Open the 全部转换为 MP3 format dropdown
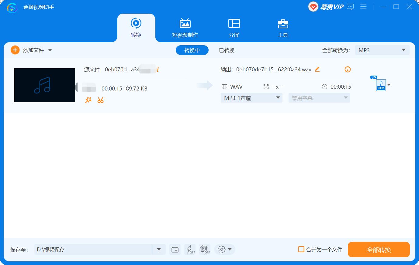Viewport: 419px width, 265px height. pyautogui.click(x=382, y=50)
